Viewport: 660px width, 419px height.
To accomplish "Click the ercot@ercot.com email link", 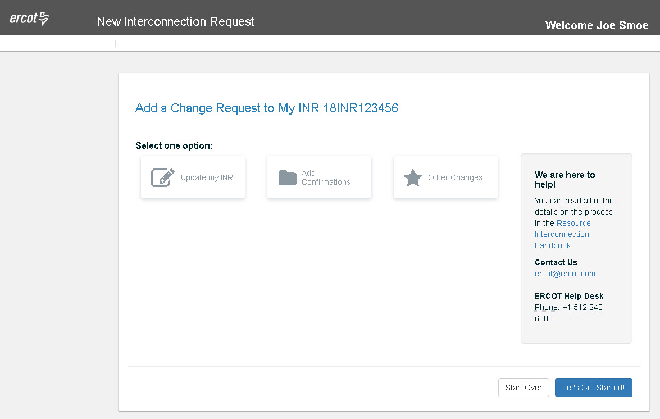I will [x=565, y=274].
